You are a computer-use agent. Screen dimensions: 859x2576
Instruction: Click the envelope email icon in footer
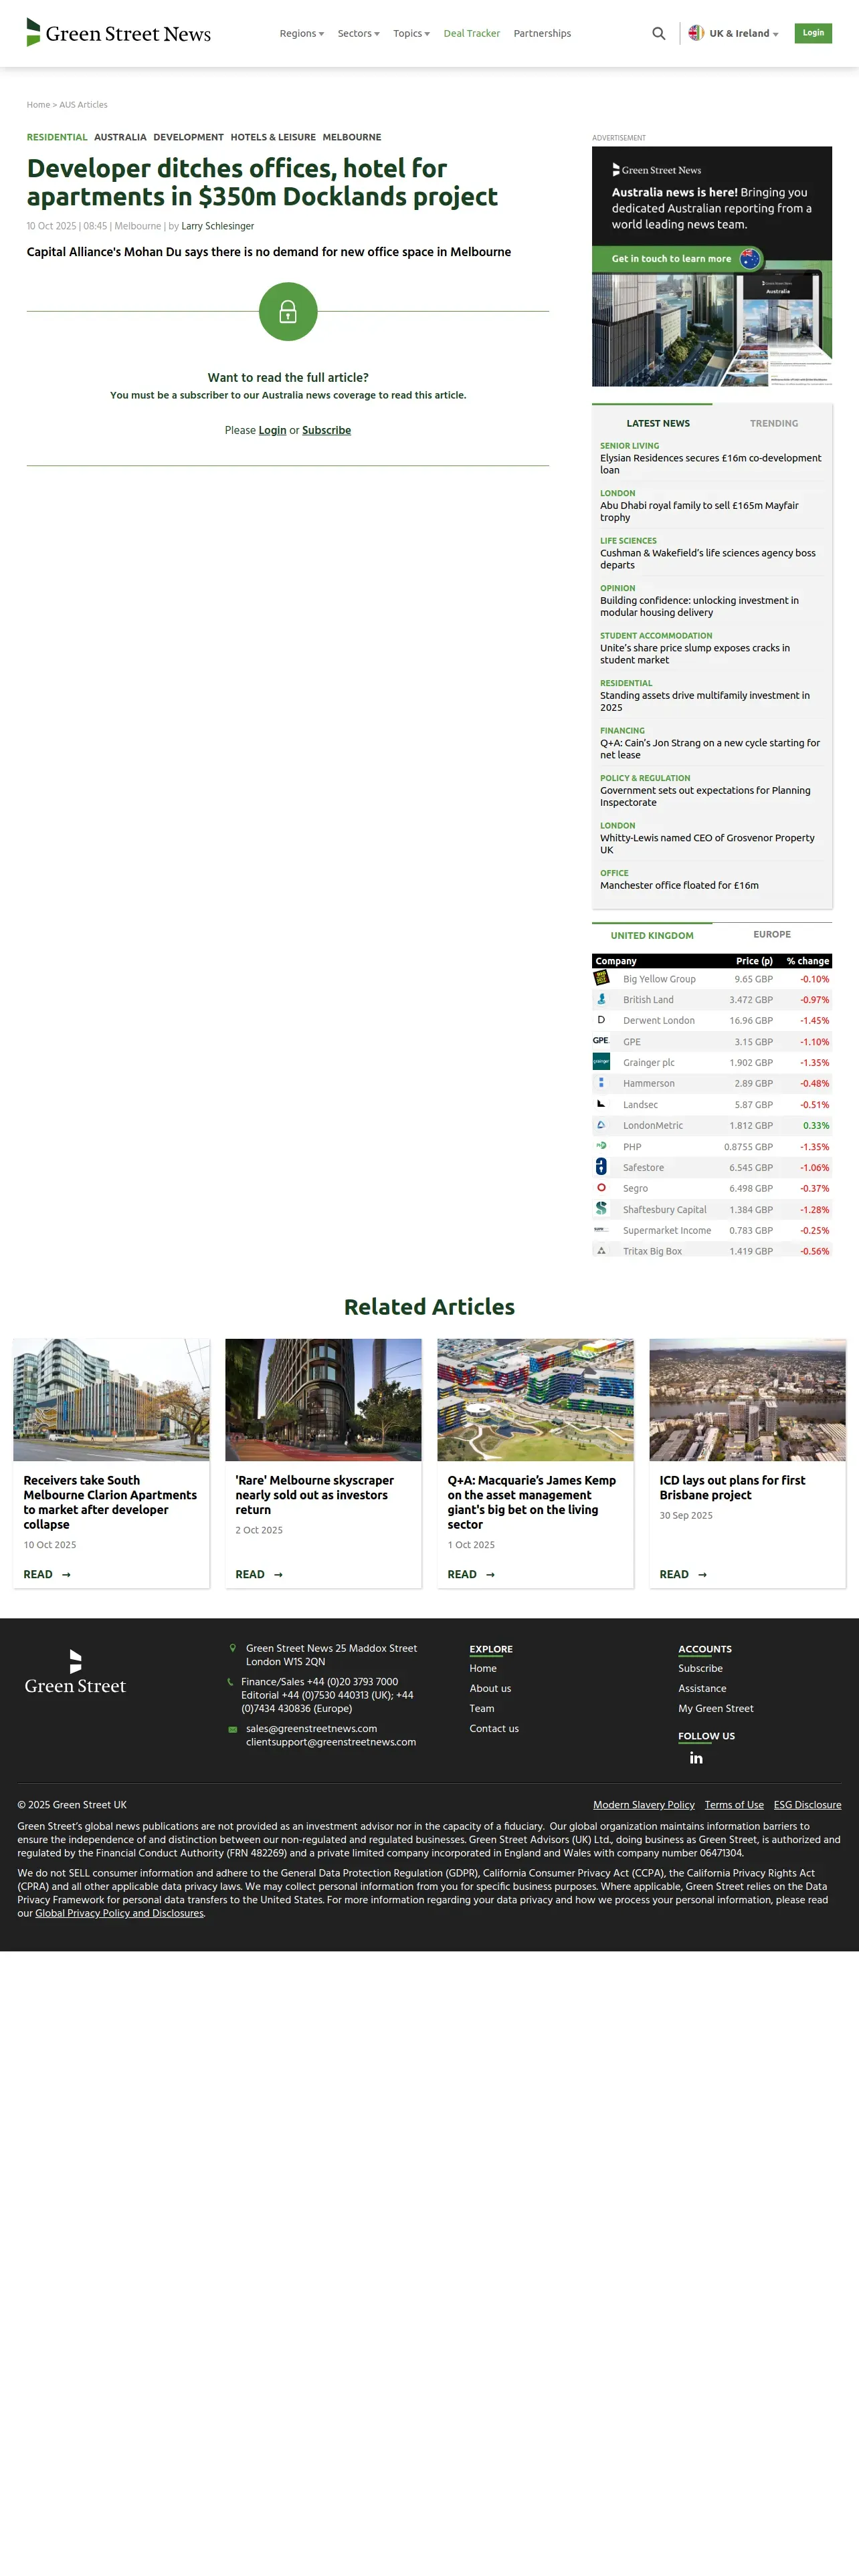click(233, 1729)
